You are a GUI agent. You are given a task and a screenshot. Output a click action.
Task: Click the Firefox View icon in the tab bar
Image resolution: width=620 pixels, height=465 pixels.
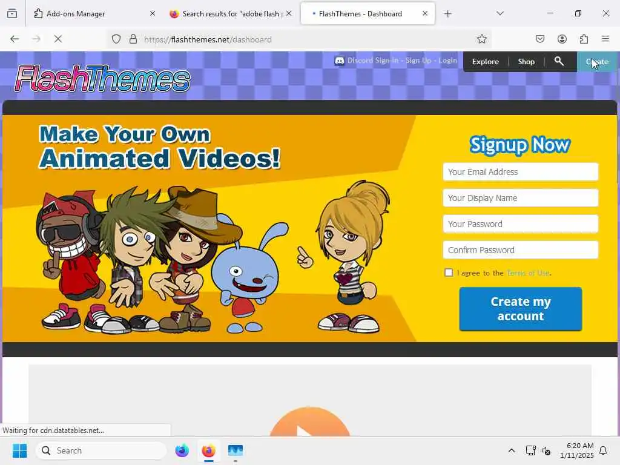[x=12, y=14]
